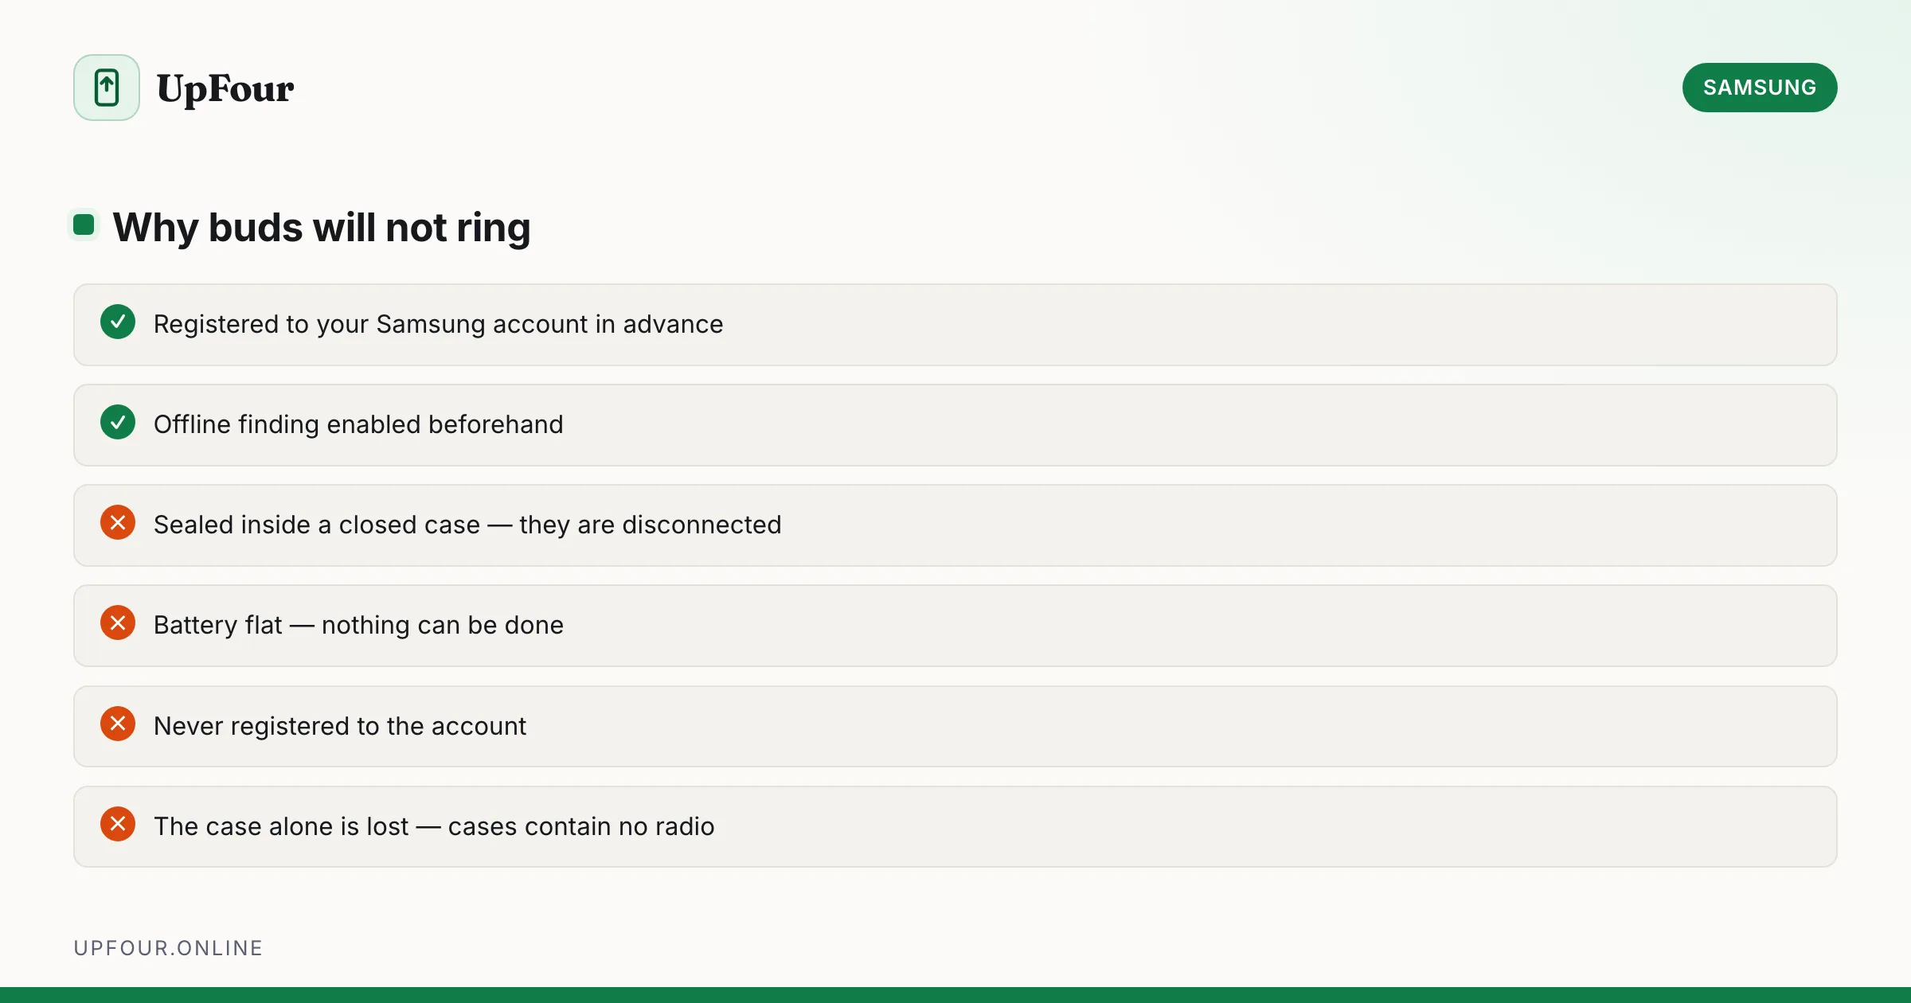
Task: Click the red cross icon for case alone lost
Action: click(x=118, y=825)
